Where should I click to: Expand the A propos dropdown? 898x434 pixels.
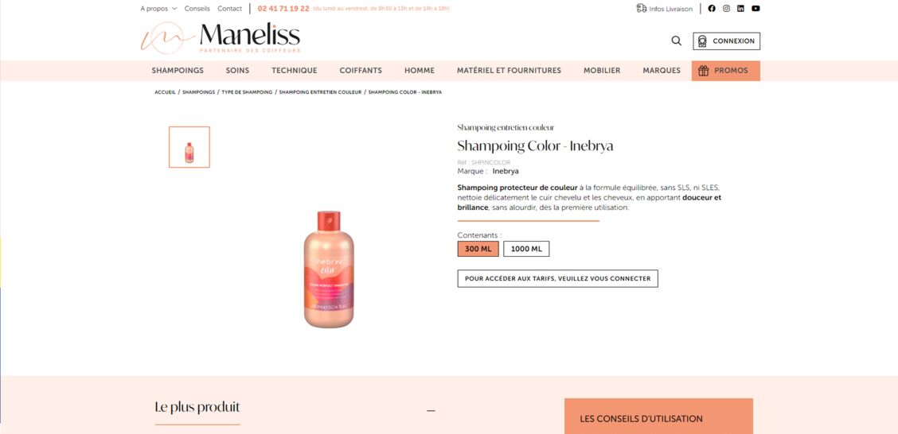point(158,9)
